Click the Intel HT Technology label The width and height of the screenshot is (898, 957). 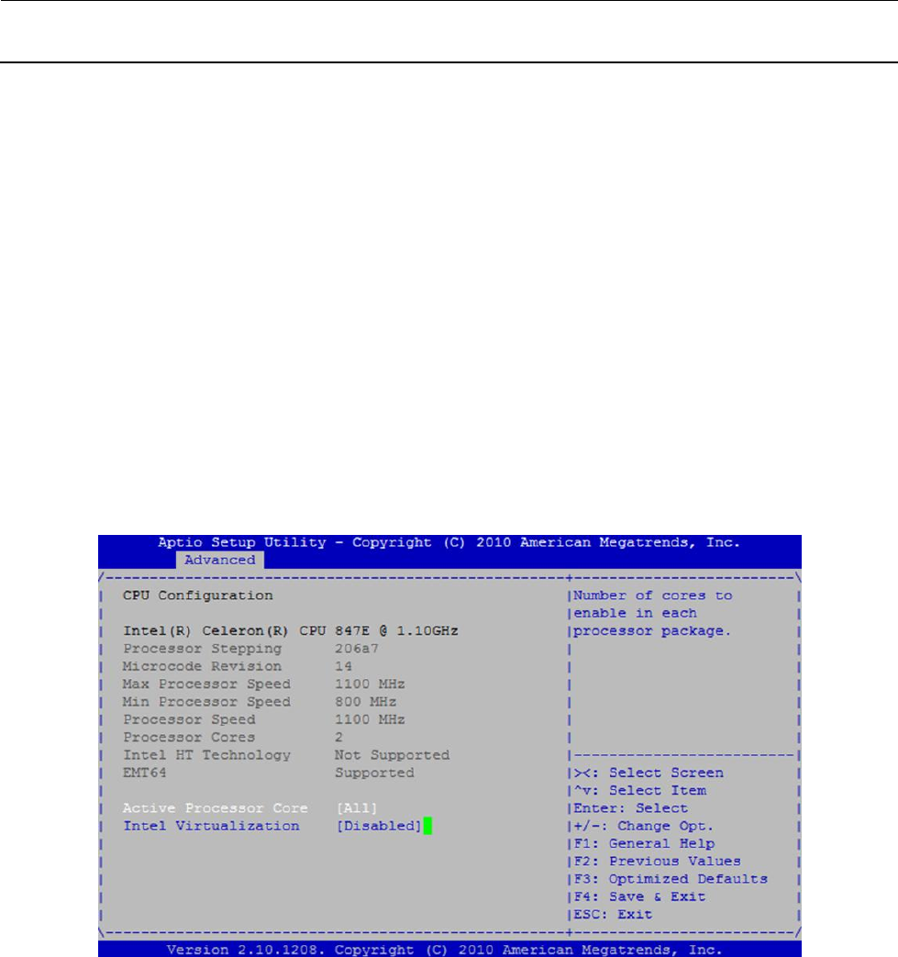[x=206, y=755]
